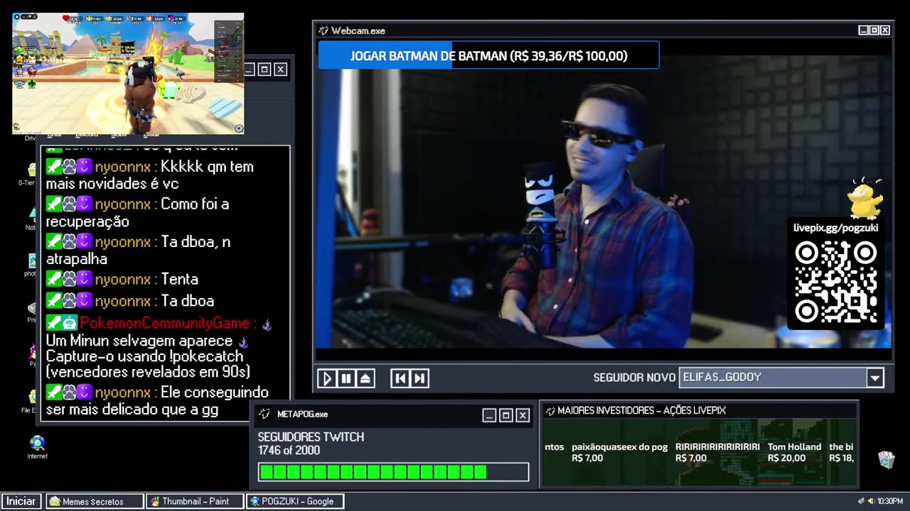910x511 pixels.
Task: Click the 'SEGUIDORES TWITCH' label
Action: pyautogui.click(x=311, y=437)
